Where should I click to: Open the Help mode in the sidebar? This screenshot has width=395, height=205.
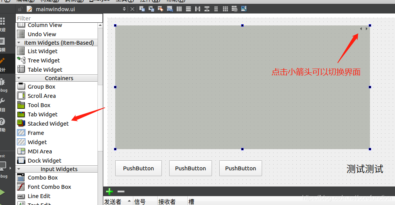(x=3, y=125)
